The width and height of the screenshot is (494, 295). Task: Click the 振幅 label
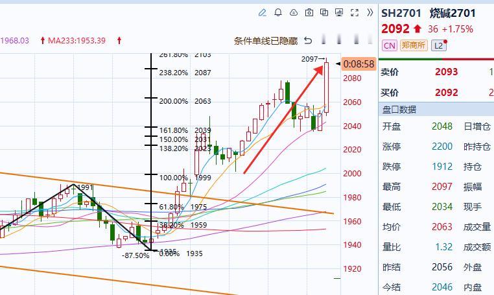pyautogui.click(x=473, y=187)
